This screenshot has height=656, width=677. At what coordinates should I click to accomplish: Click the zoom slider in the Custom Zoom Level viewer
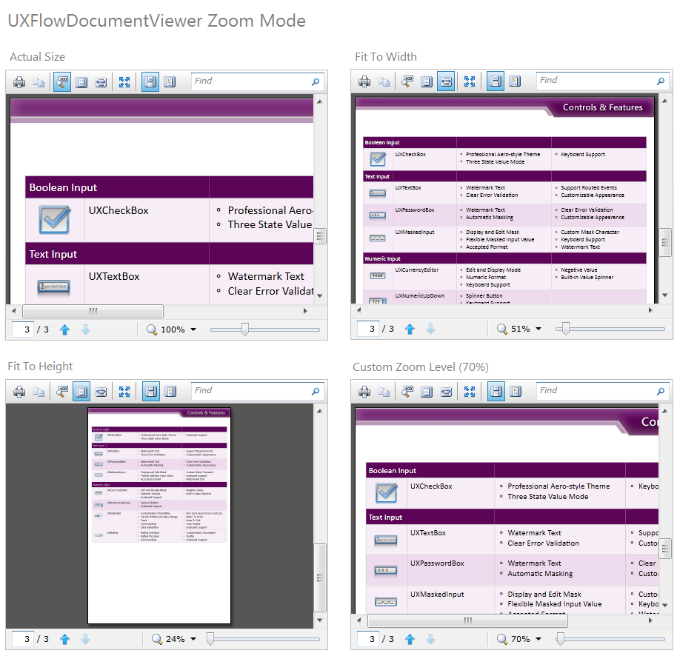(x=610, y=639)
